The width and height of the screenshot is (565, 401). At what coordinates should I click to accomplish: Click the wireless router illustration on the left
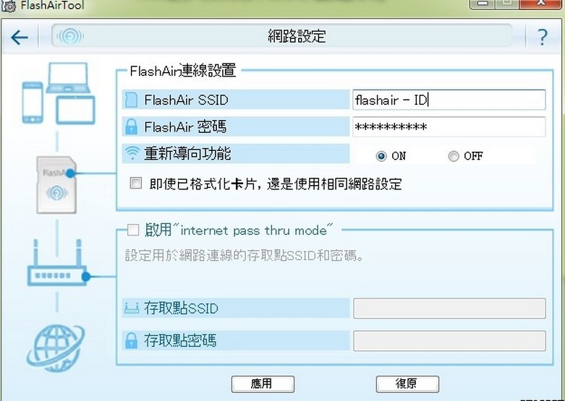pos(58,264)
